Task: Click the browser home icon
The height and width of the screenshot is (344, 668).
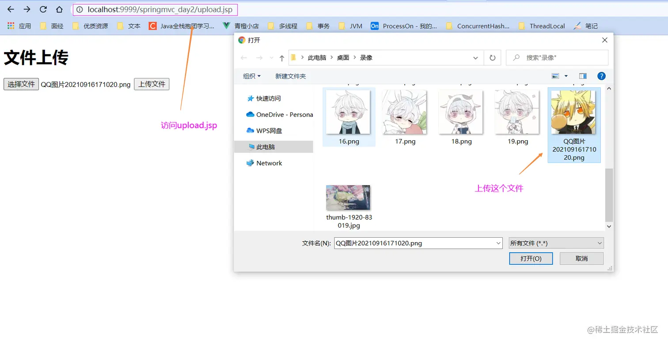Action: (59, 9)
